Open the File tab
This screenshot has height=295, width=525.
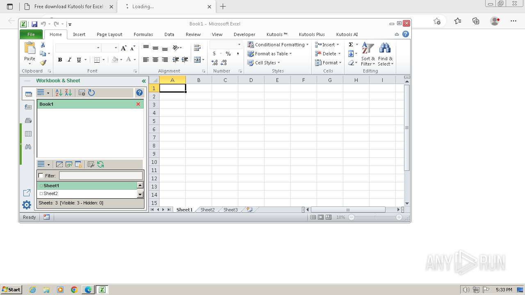tap(31, 34)
